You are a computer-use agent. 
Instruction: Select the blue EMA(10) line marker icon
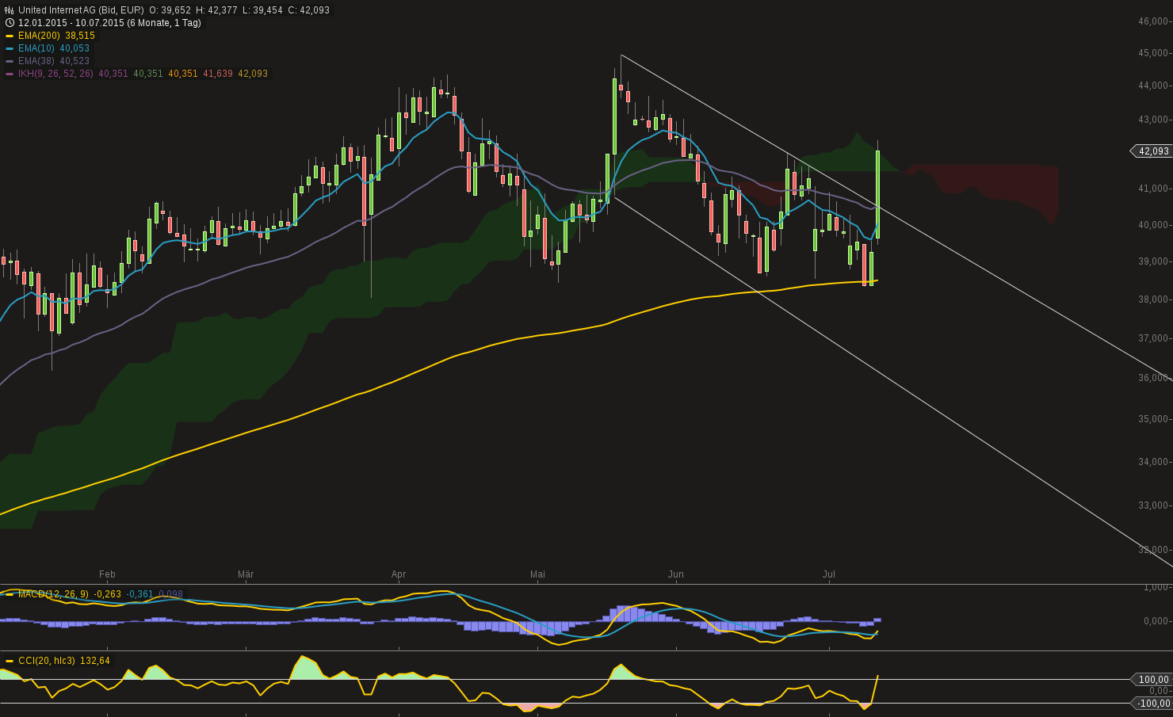pos(10,48)
